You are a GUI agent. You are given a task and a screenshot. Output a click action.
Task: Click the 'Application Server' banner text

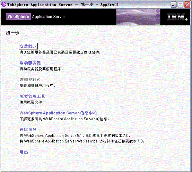49,17
